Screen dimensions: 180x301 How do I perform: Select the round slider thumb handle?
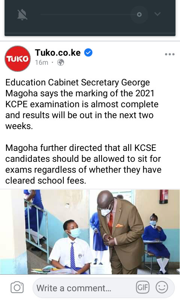pos(139,14)
